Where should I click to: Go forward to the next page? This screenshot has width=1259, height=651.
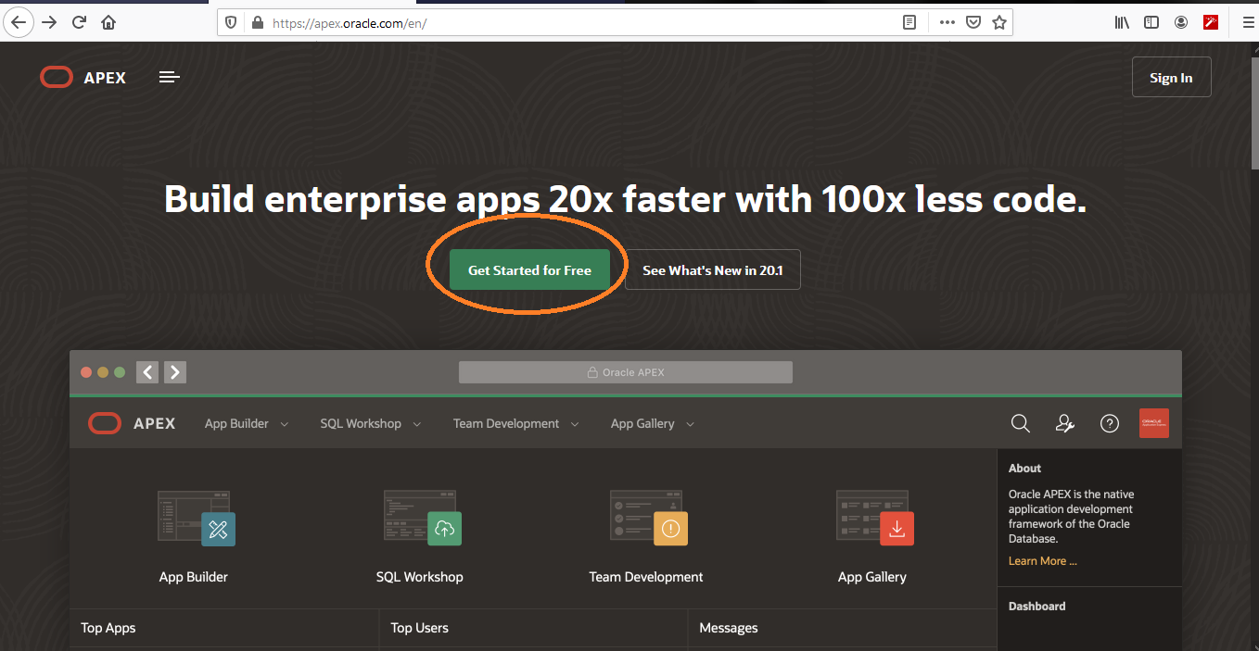50,22
